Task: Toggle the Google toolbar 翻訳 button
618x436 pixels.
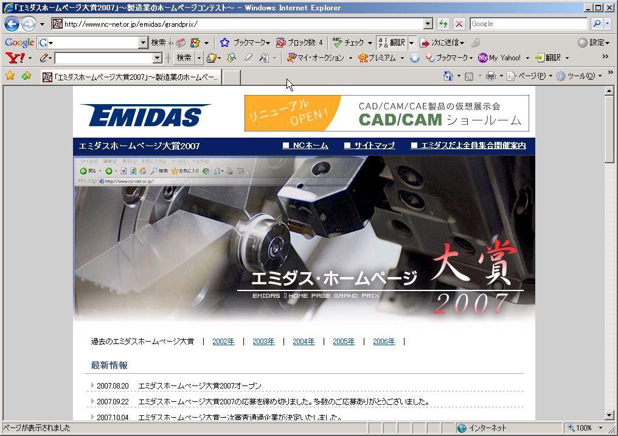Action: click(x=391, y=42)
